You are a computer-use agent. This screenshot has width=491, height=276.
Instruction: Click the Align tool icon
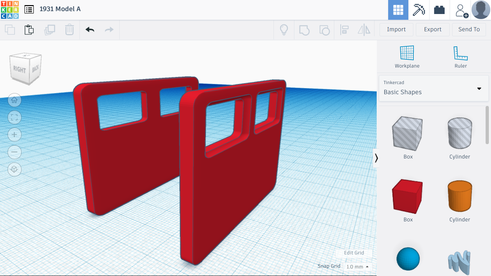pyautogui.click(x=344, y=29)
